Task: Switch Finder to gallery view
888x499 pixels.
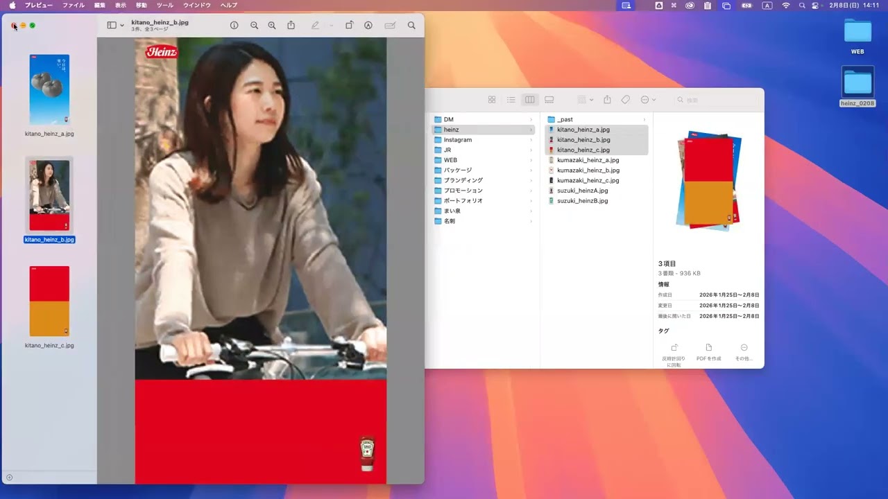Action: [549, 100]
